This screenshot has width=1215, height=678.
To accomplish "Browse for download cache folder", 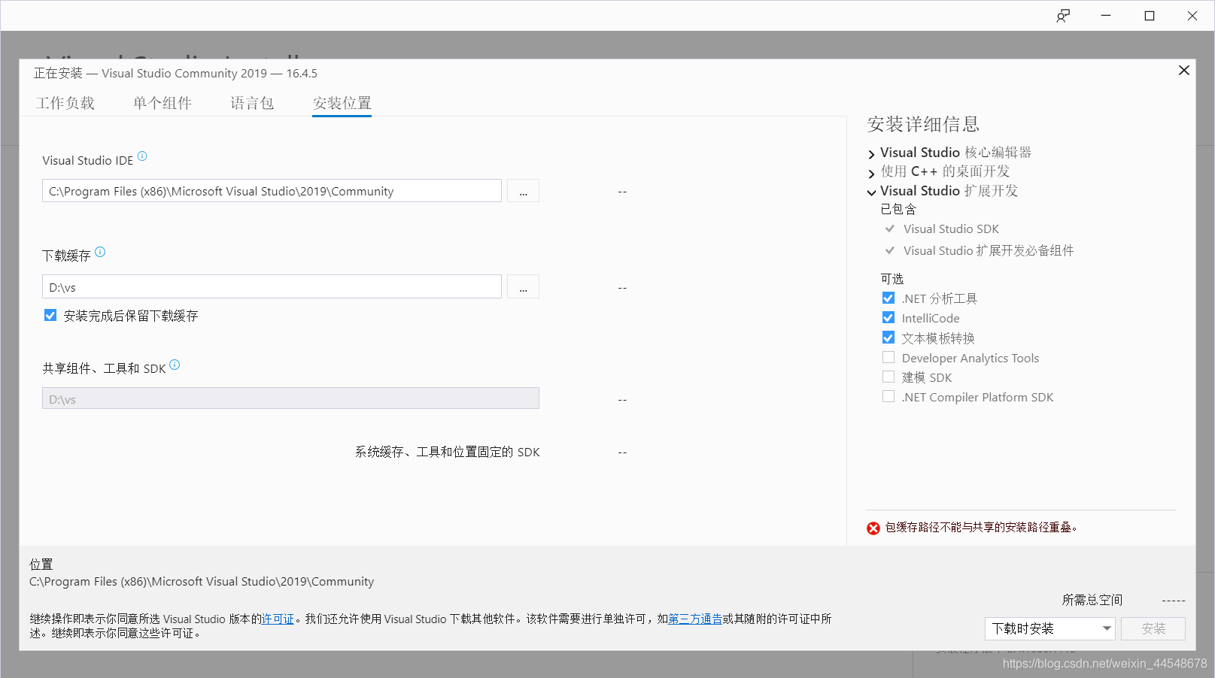I will point(523,287).
